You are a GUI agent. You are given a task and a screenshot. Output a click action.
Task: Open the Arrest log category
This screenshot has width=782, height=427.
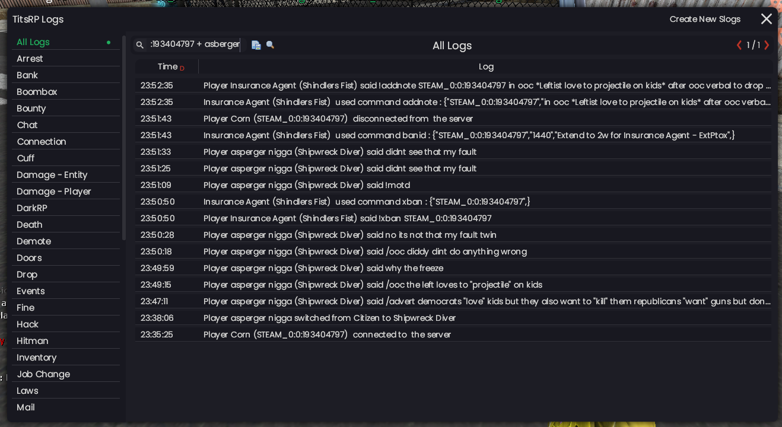tap(30, 59)
